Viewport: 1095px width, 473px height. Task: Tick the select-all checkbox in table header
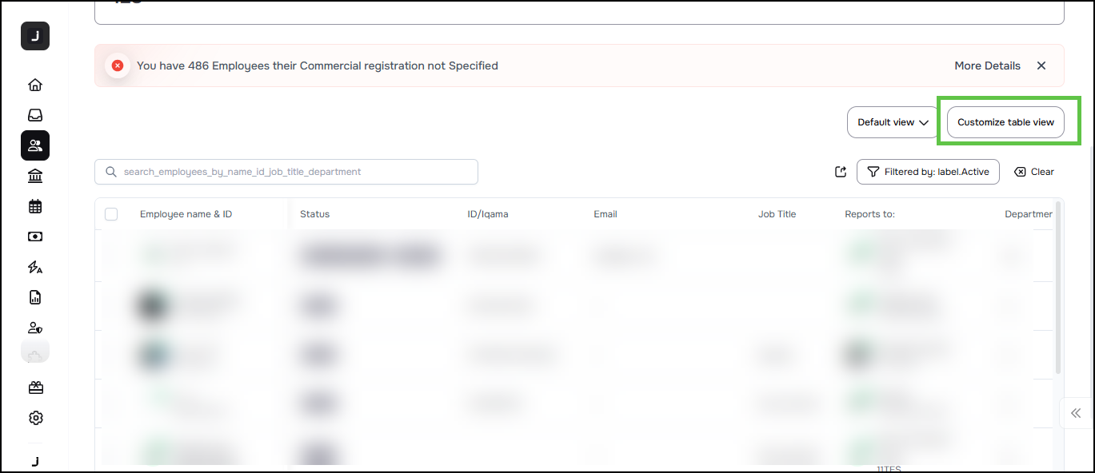coord(111,214)
